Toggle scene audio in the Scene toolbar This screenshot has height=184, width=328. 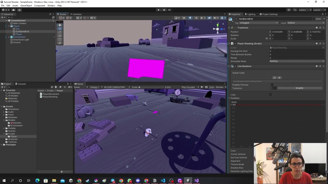pos(196,18)
